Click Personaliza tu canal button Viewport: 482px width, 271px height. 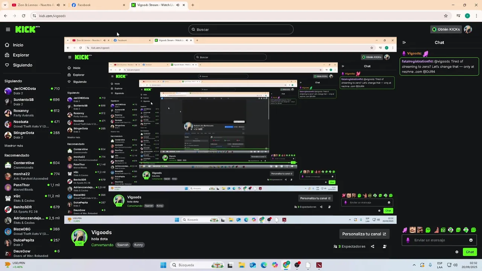click(x=364, y=234)
